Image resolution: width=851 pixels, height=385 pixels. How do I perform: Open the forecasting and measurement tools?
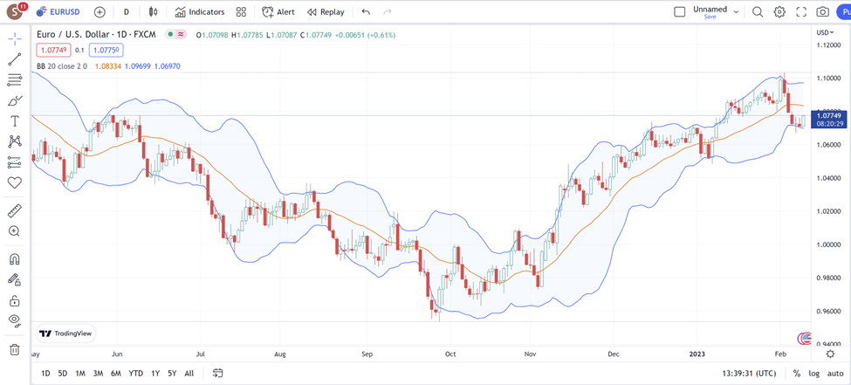(15, 162)
